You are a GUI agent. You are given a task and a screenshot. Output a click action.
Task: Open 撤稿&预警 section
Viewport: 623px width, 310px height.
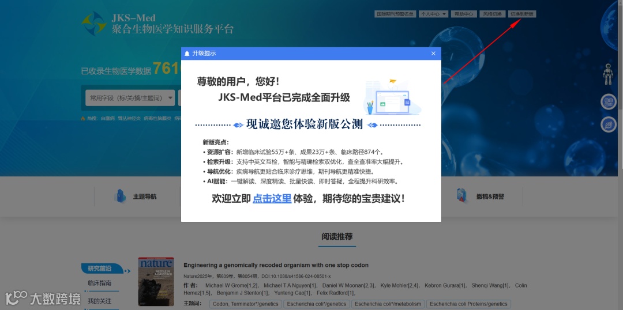tap(490, 196)
